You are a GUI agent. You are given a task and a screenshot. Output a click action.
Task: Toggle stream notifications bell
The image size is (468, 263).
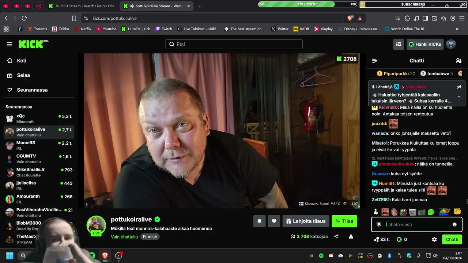(260, 221)
